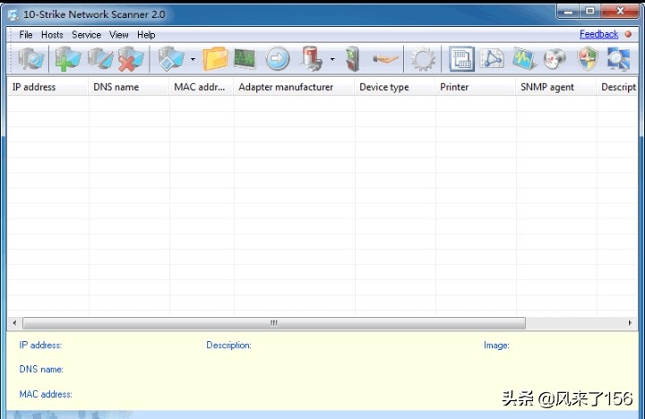Add a host with green plus icon
Screen dimensions: 645x419
67,59
